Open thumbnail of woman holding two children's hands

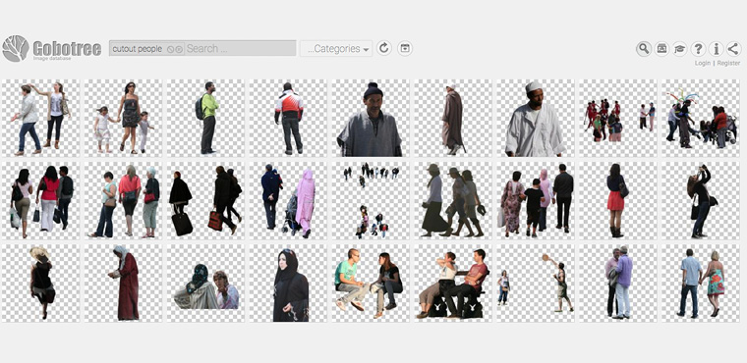pos(124,118)
